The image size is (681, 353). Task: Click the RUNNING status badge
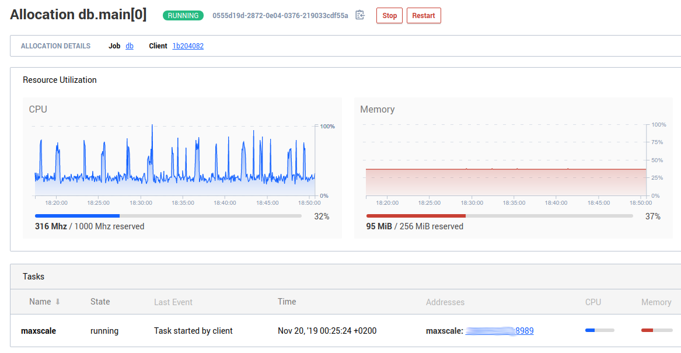point(183,16)
